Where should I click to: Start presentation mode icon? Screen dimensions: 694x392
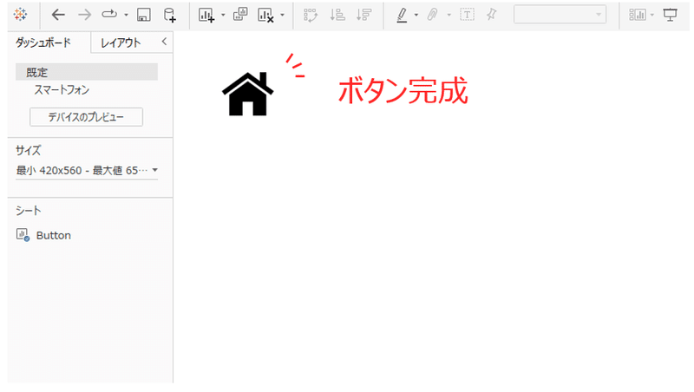[670, 15]
